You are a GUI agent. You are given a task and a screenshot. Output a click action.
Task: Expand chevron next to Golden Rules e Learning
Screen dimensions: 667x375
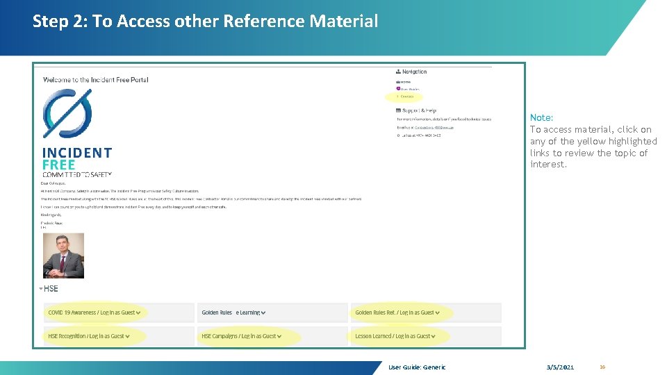point(263,313)
